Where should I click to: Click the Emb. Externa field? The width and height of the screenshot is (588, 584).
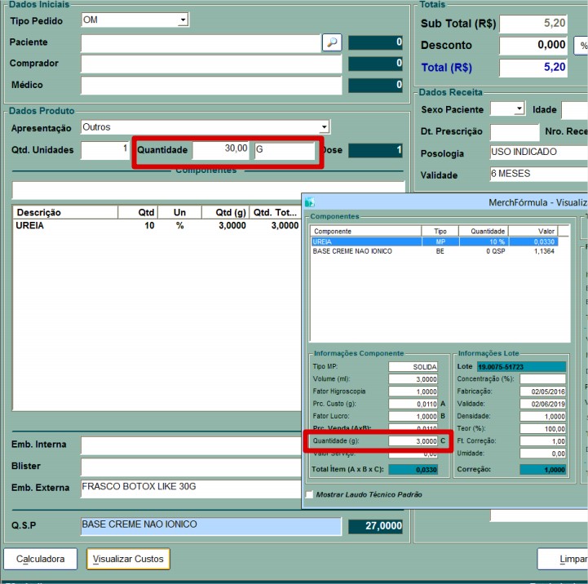[x=192, y=488]
